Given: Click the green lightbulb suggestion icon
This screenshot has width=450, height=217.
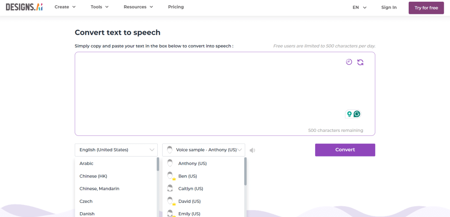Looking at the screenshot, I should pos(349,114).
